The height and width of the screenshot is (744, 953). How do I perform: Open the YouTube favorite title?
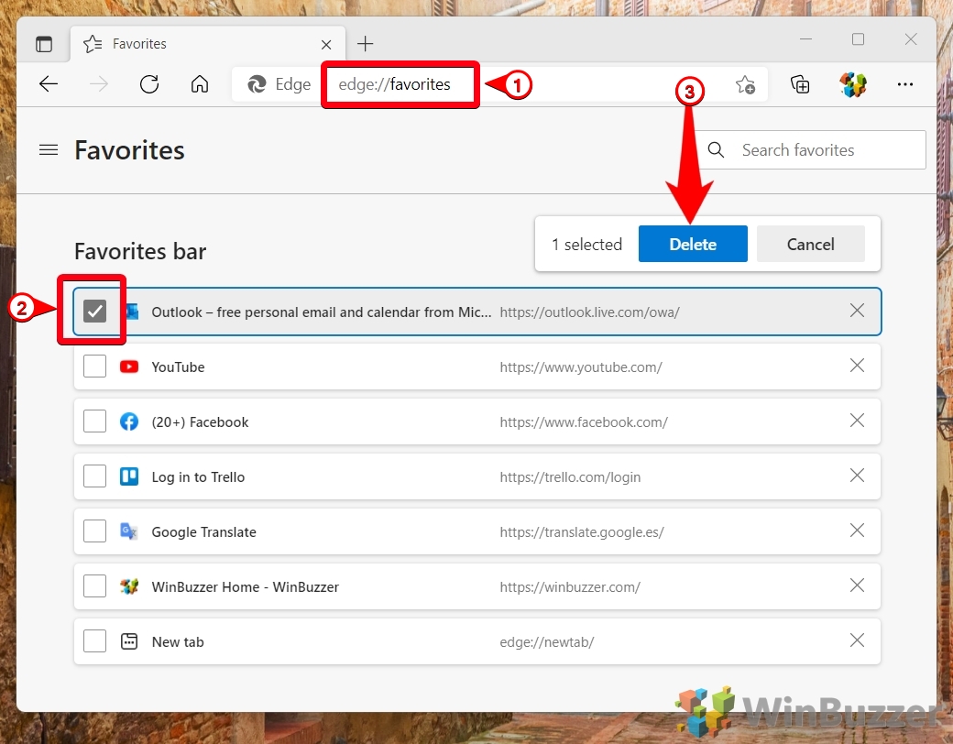(x=178, y=367)
